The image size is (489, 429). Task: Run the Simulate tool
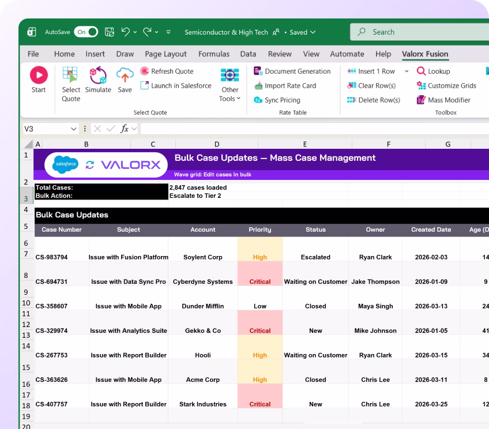pyautogui.click(x=98, y=80)
